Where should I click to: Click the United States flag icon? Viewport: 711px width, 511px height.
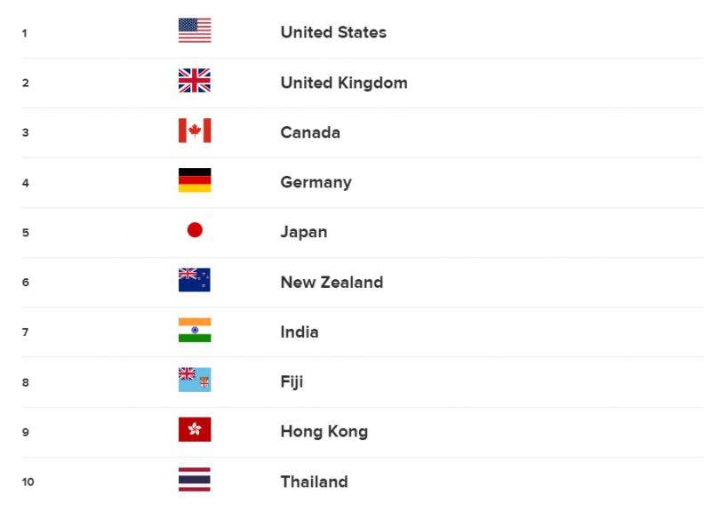195,30
